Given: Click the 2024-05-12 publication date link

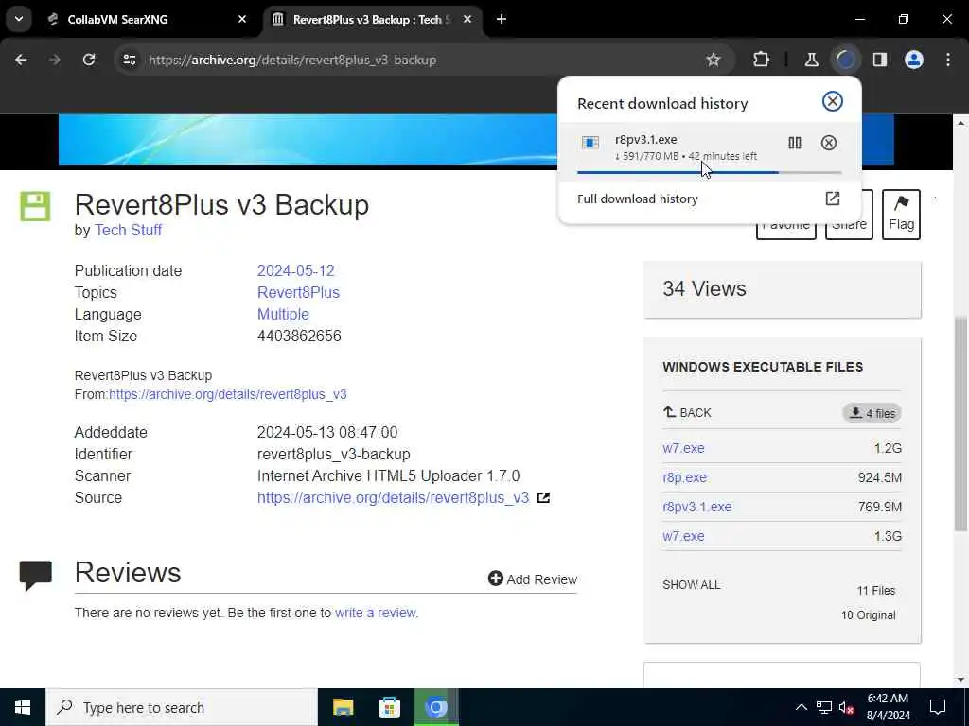Looking at the screenshot, I should (295, 271).
